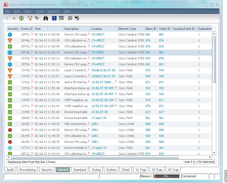Image resolution: width=227 pixels, height=183 pixels.
Task: Click the blue refresh arrows toolbar icon
Action: point(54,18)
